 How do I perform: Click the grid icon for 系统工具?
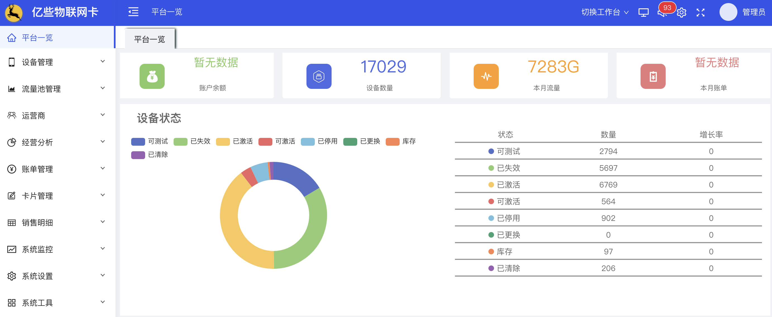[12, 303]
